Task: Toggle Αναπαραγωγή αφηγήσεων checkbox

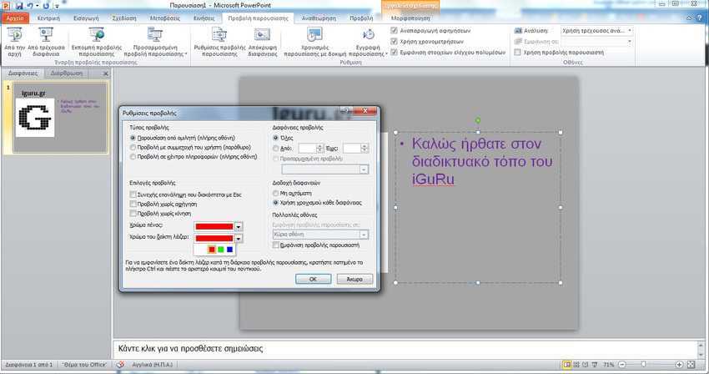Action: pos(394,31)
